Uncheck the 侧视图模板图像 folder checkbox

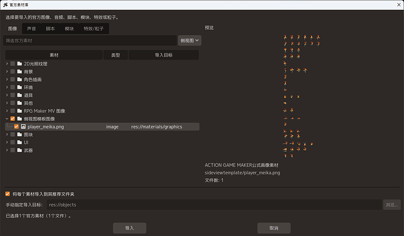(x=12, y=119)
